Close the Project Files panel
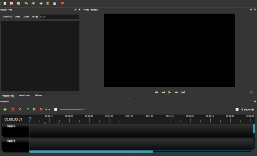 [x=79, y=10]
